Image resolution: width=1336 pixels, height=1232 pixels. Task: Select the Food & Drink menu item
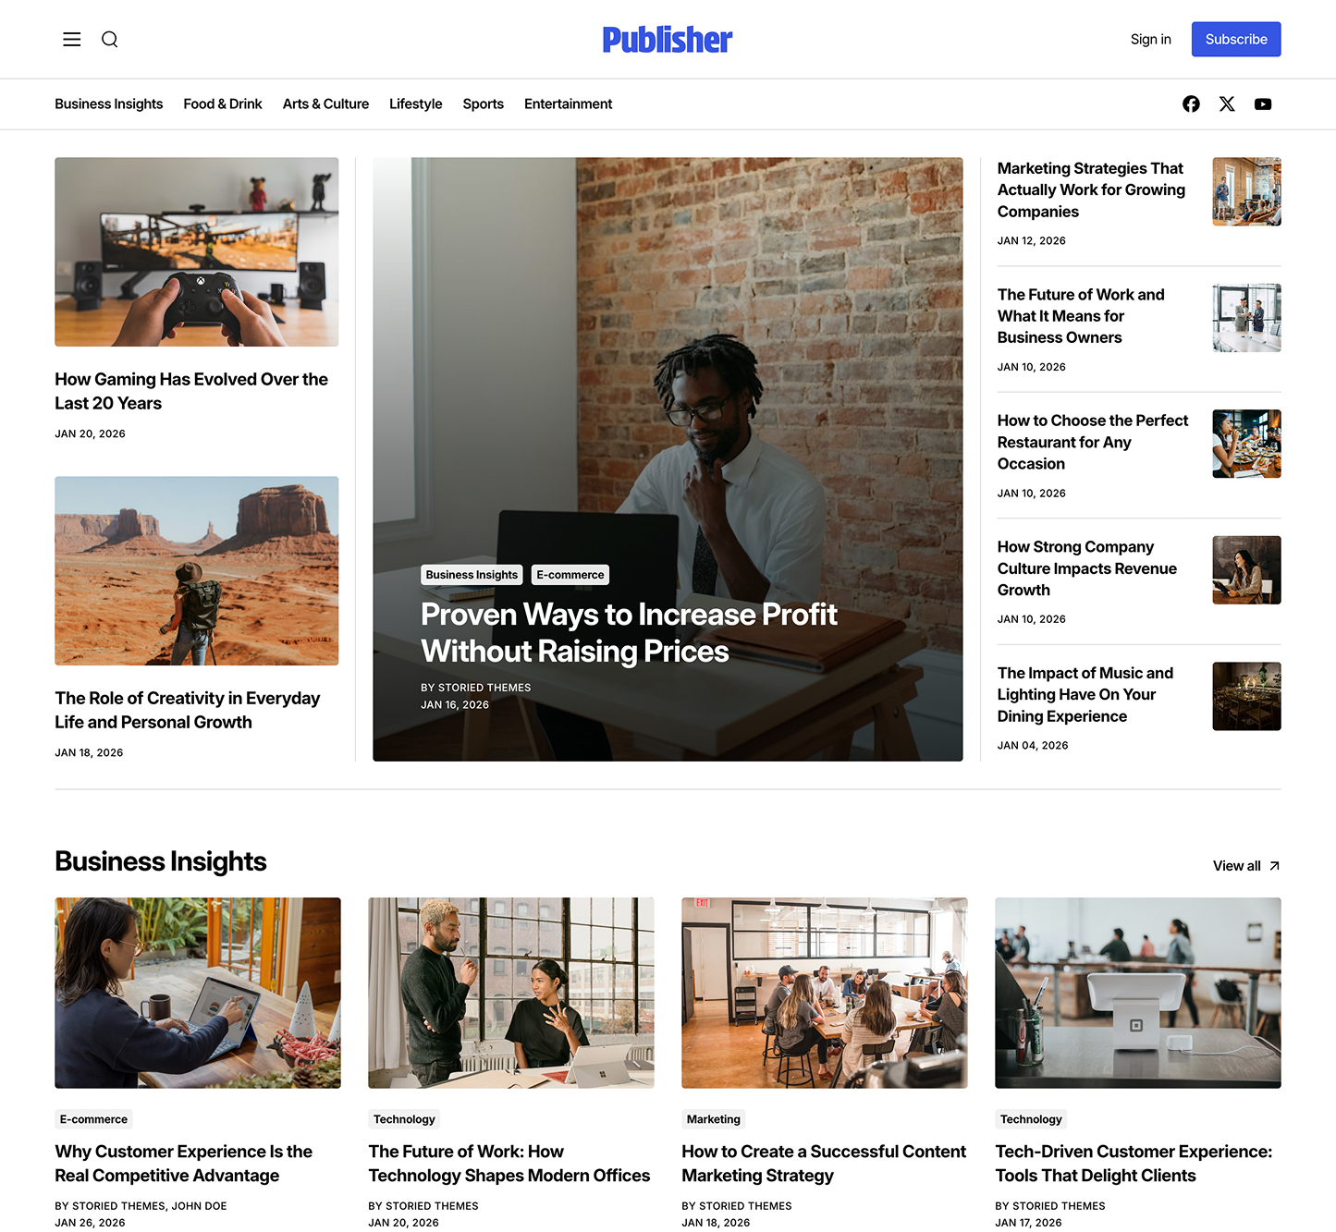223,104
